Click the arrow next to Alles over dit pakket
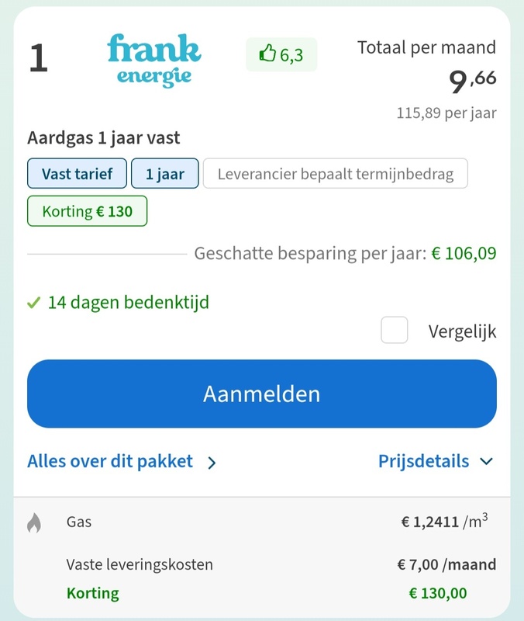Image resolution: width=524 pixels, height=621 pixels. click(210, 461)
